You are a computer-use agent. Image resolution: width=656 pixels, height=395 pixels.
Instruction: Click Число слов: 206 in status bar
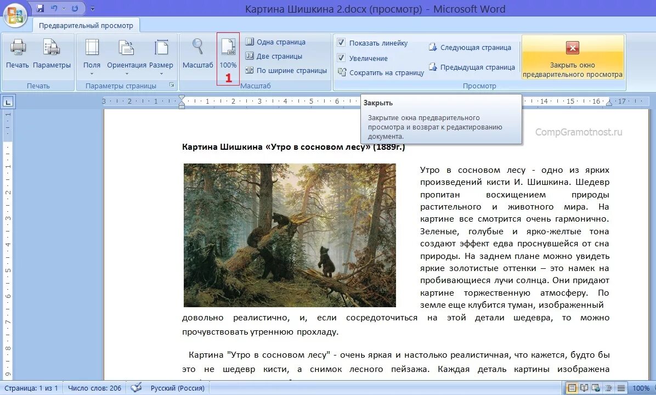point(94,388)
